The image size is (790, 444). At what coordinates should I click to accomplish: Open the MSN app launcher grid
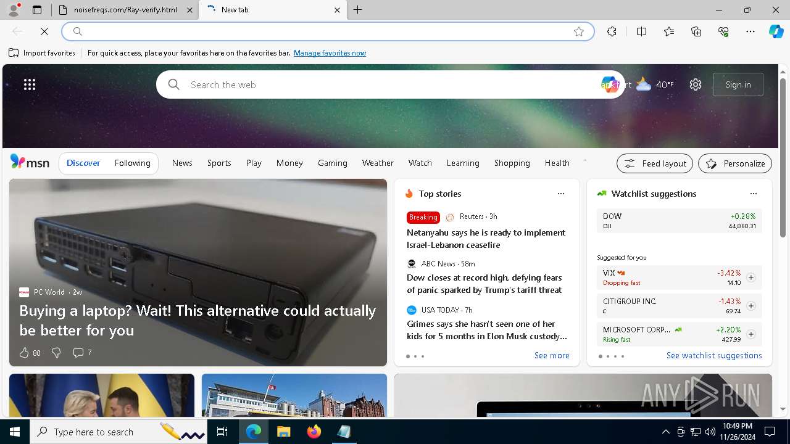coord(30,84)
